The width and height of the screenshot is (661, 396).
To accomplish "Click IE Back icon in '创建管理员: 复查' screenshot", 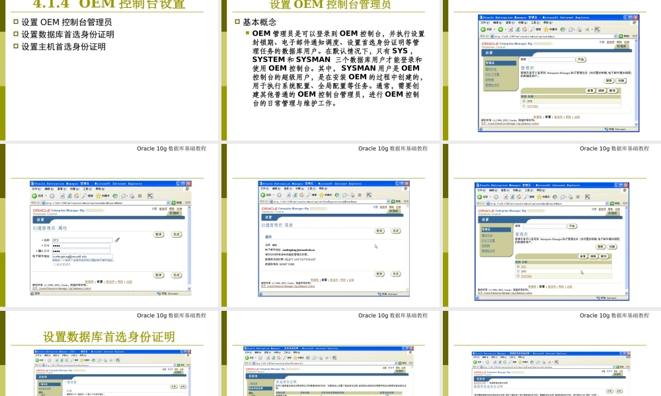I will [x=263, y=195].
